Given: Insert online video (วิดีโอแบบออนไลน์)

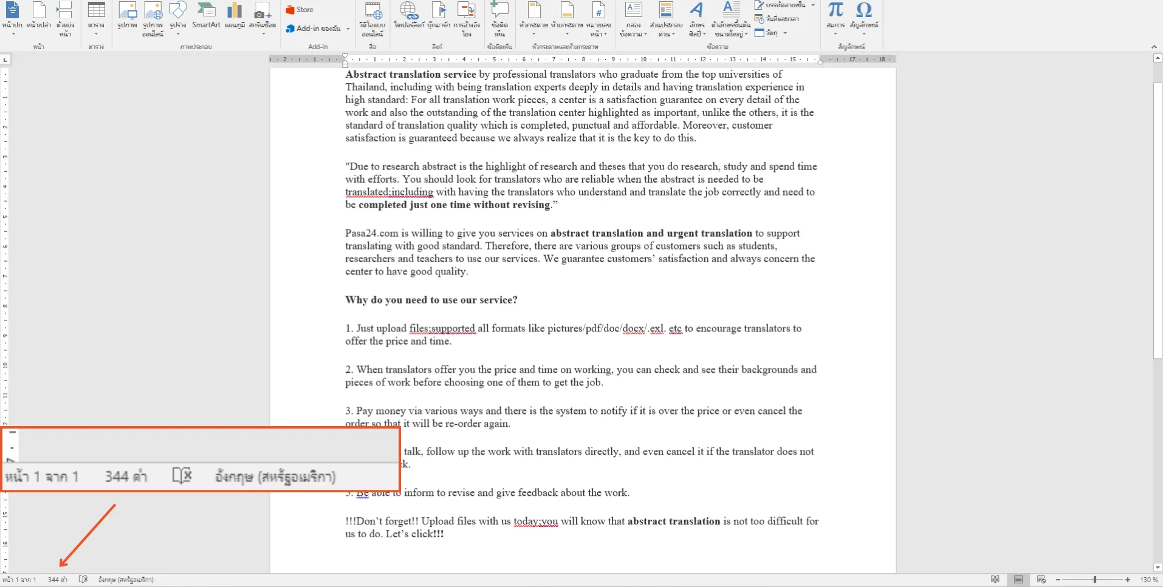Looking at the screenshot, I should [372, 18].
